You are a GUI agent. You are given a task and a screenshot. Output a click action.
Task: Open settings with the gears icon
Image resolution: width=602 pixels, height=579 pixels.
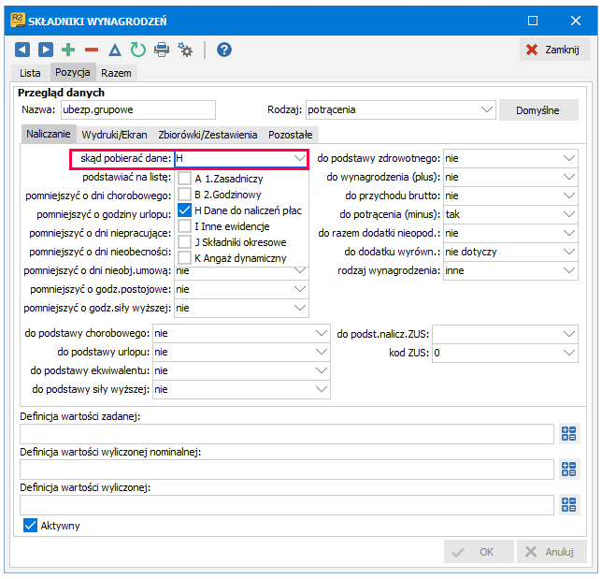click(185, 50)
